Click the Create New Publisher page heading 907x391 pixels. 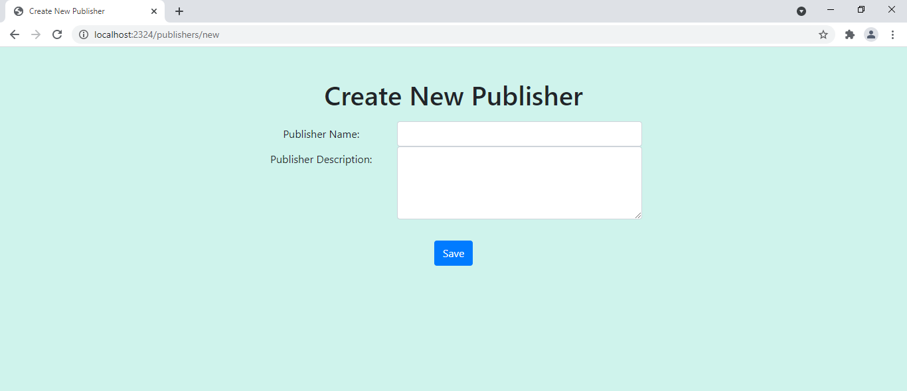click(453, 96)
